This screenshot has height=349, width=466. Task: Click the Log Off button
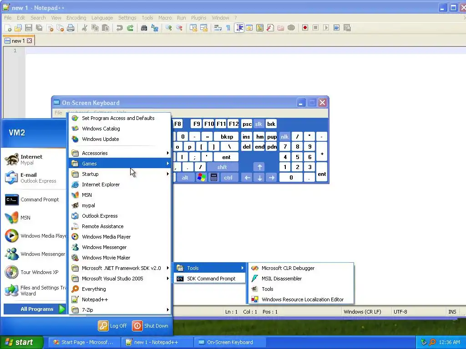tap(112, 325)
